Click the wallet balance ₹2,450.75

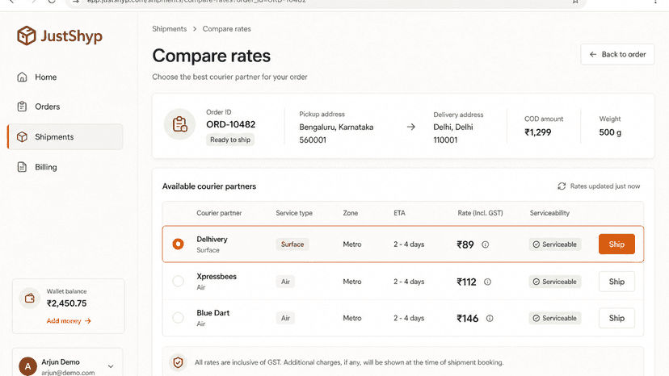(x=66, y=303)
